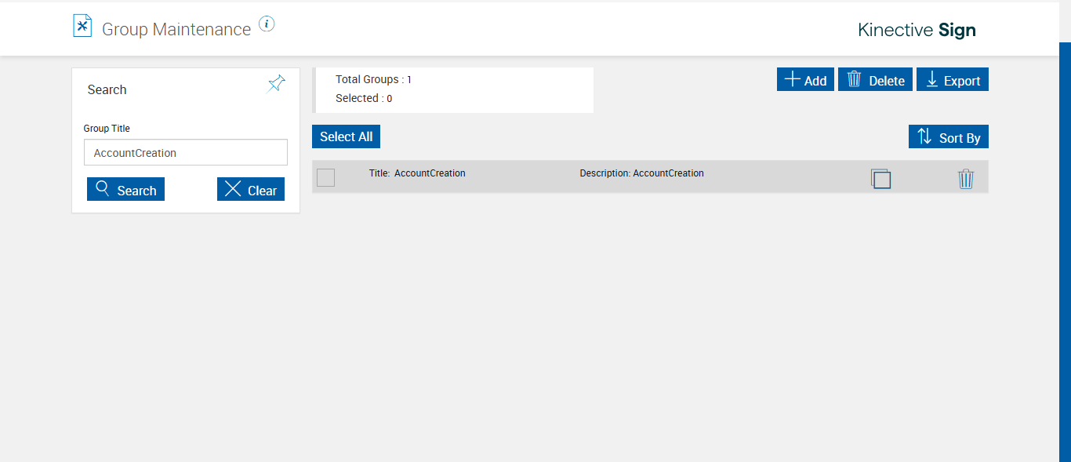Image resolution: width=1071 pixels, height=462 pixels.
Task: Click the 'Group Title' label
Action: [x=107, y=128]
